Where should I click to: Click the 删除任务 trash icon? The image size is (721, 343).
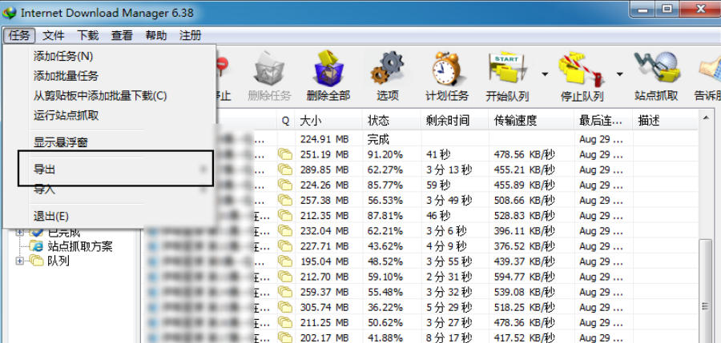click(x=269, y=69)
